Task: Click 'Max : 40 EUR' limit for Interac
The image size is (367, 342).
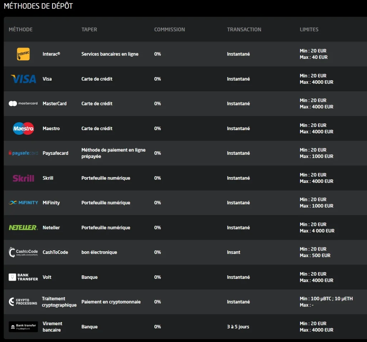Action: coord(314,57)
